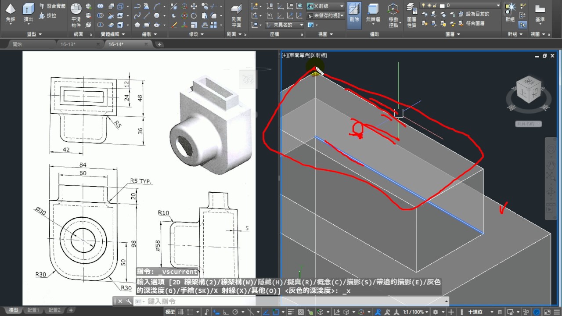Click the Solid Intersect icon

[101, 25]
